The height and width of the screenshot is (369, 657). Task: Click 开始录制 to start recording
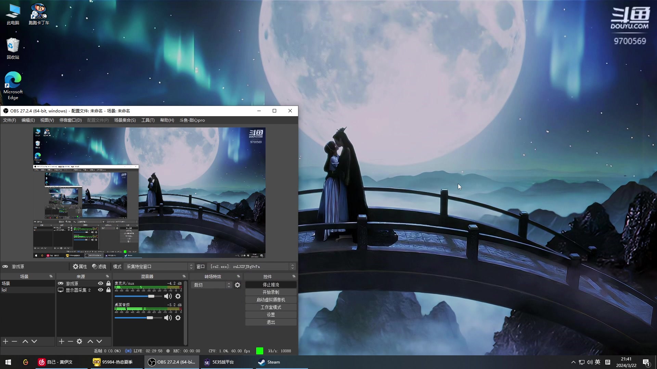271,292
